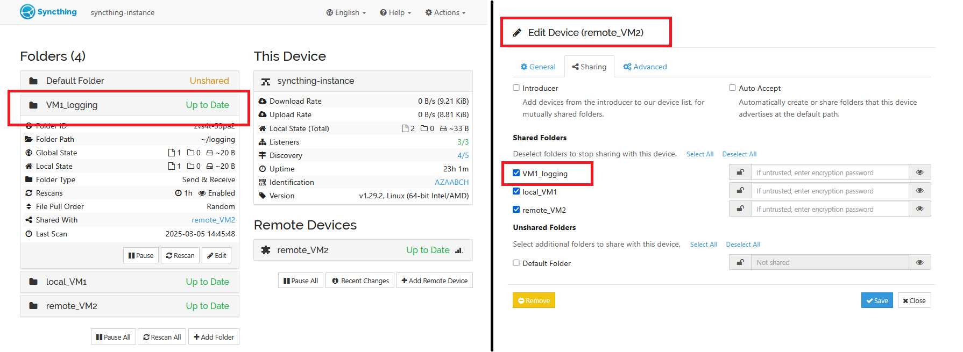
Task: Click the AZAABCH identification link
Action: click(452, 182)
